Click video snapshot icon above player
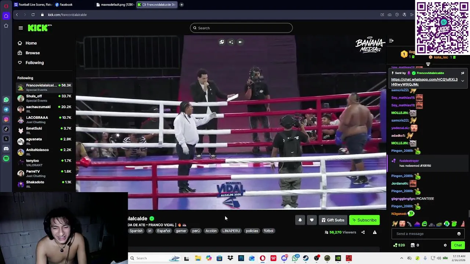 (x=240, y=42)
